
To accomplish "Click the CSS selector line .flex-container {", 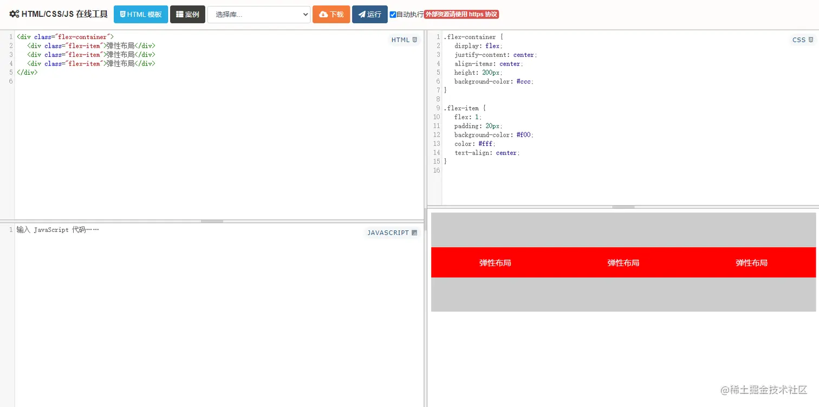I will [473, 37].
